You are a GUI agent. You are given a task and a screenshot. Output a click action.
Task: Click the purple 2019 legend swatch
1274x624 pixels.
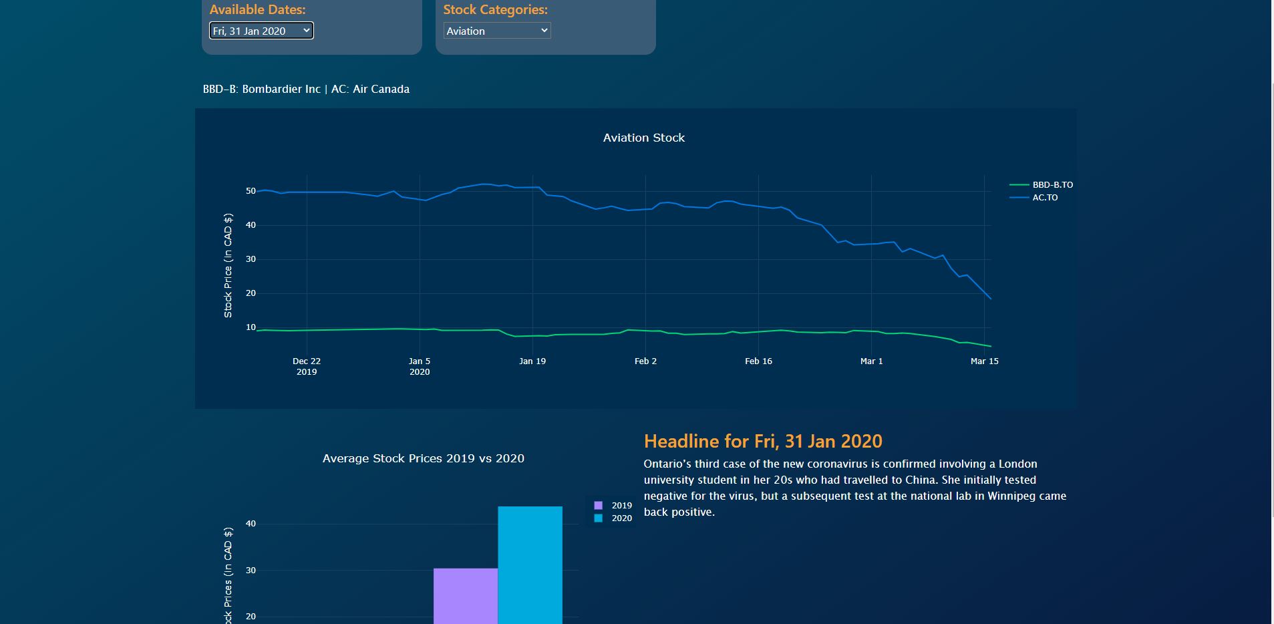pos(599,506)
